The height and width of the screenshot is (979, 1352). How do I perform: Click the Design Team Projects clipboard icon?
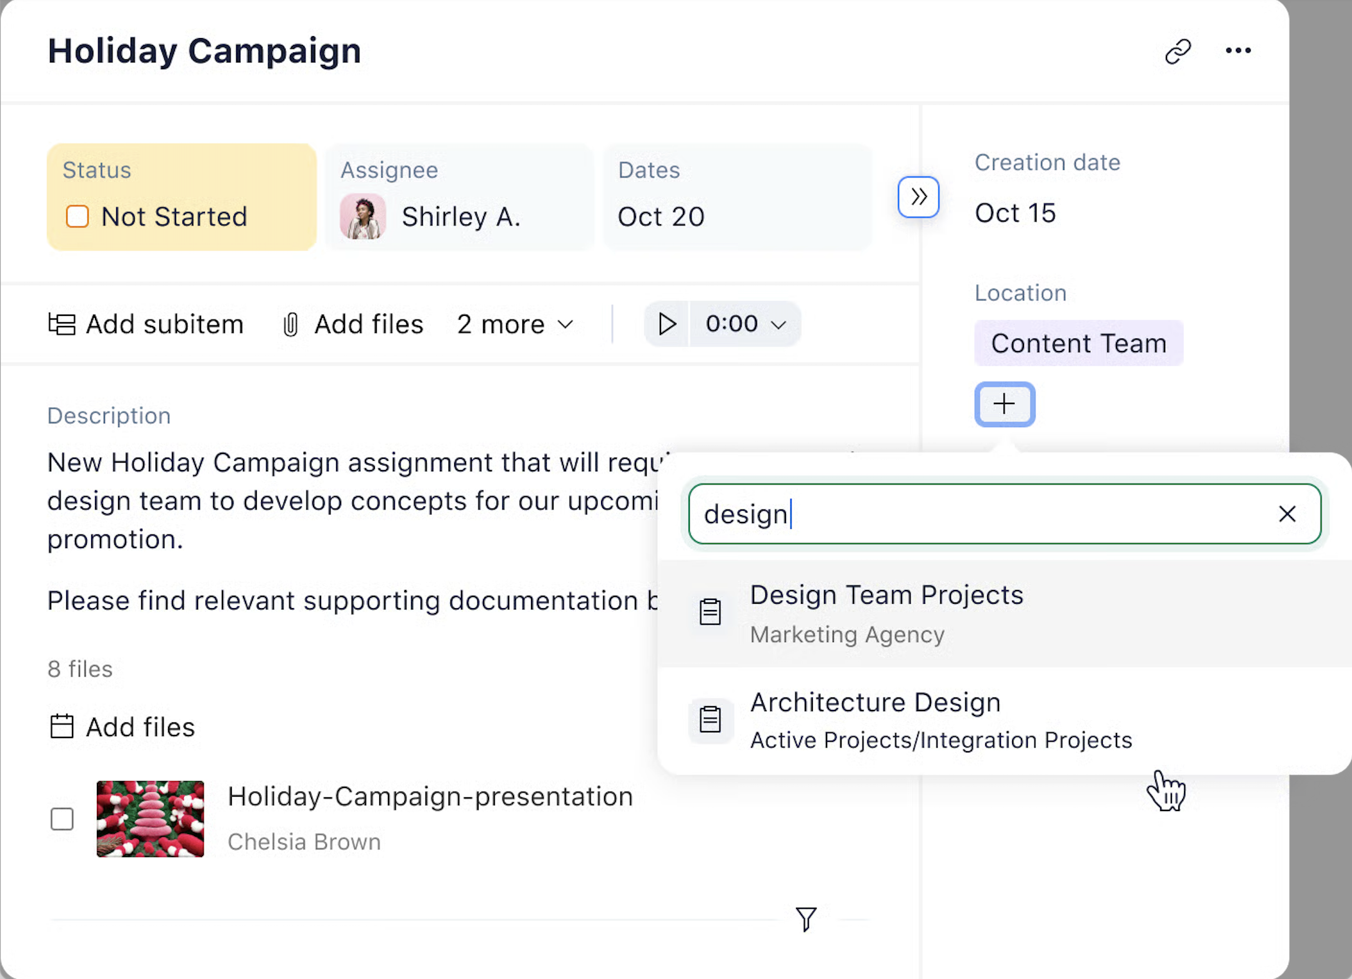click(x=710, y=612)
